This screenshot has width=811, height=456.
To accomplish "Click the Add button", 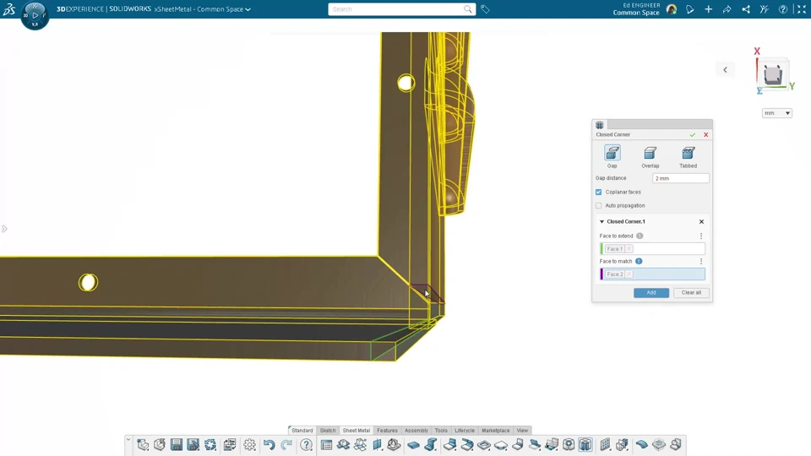I will [x=651, y=293].
